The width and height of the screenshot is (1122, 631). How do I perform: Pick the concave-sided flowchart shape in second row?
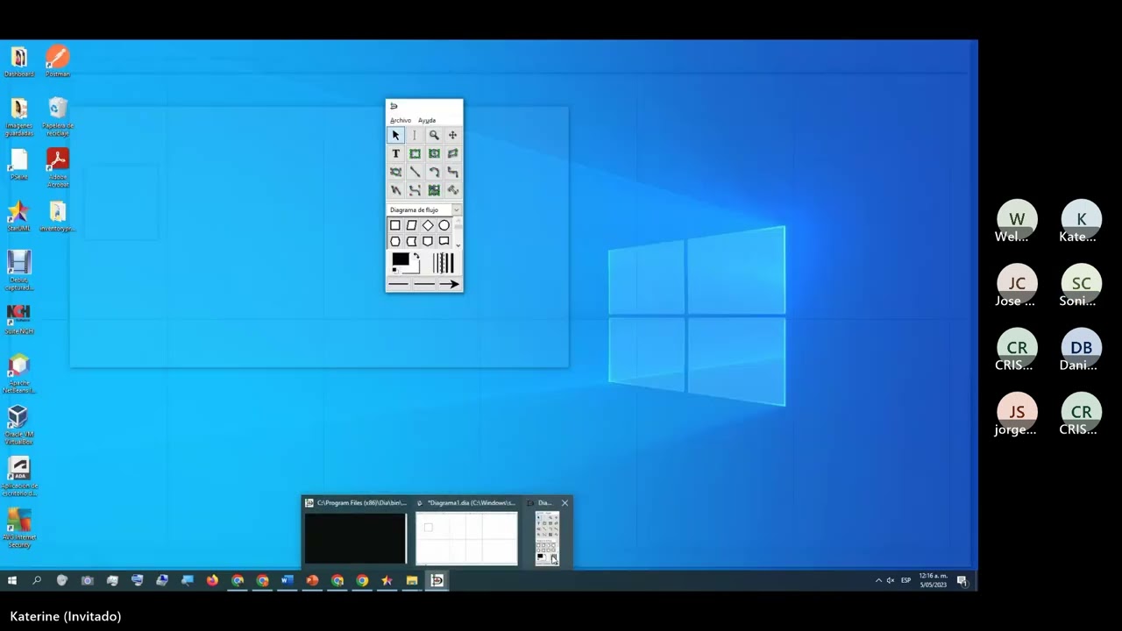(x=411, y=241)
